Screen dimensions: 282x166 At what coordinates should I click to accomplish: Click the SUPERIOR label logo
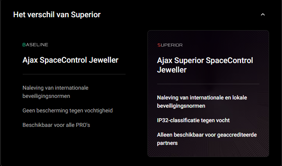click(170, 45)
